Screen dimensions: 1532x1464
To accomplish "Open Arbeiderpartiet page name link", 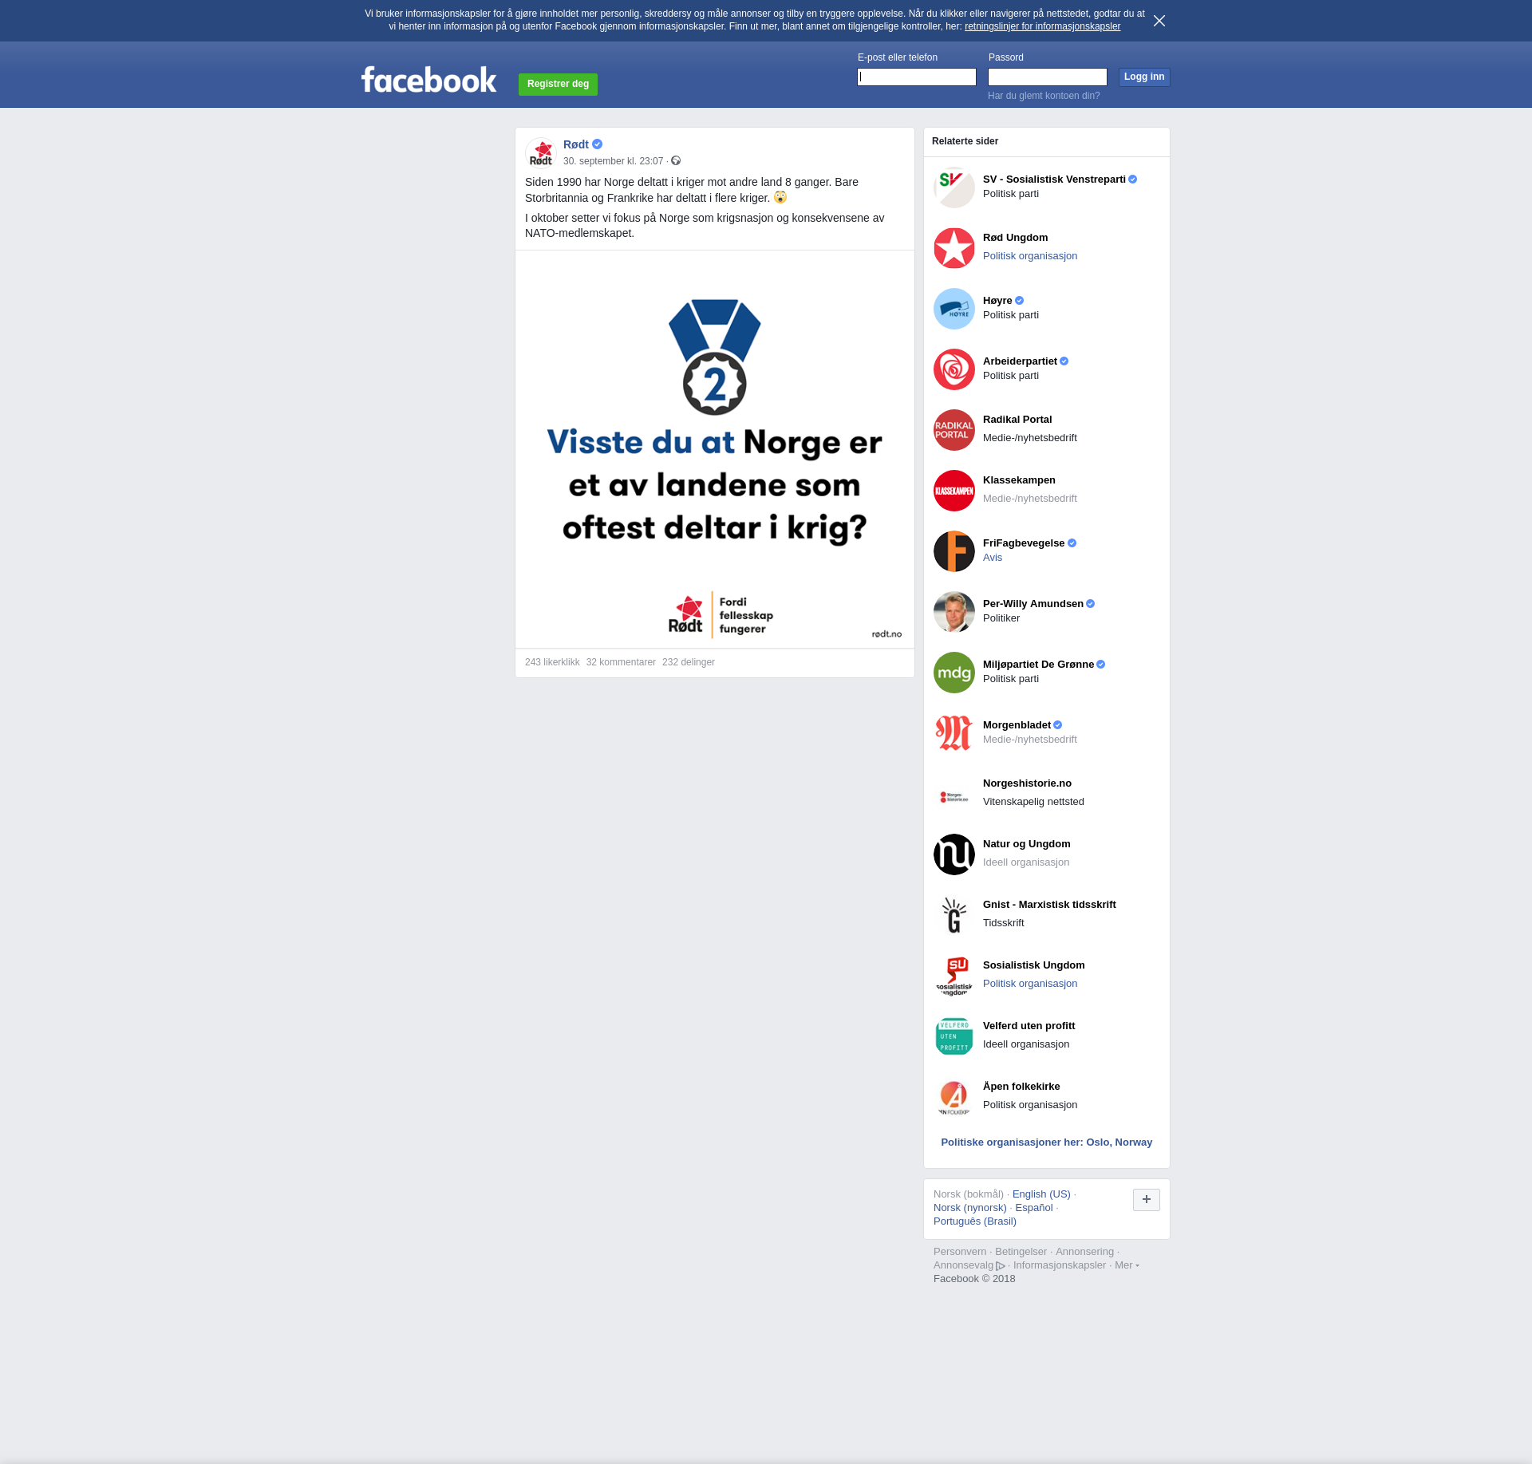I will (x=1020, y=361).
